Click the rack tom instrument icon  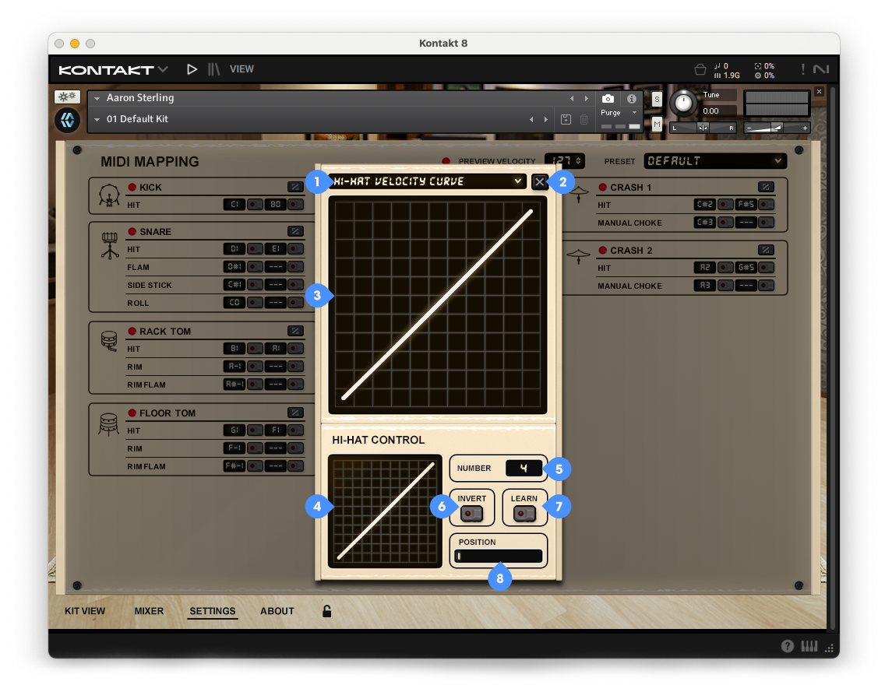click(109, 340)
